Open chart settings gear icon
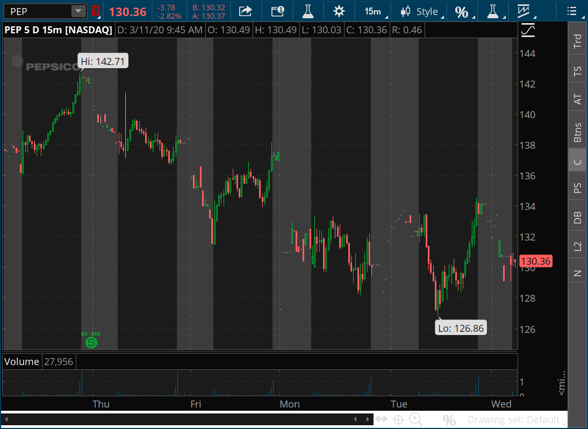The image size is (588, 429). click(339, 11)
